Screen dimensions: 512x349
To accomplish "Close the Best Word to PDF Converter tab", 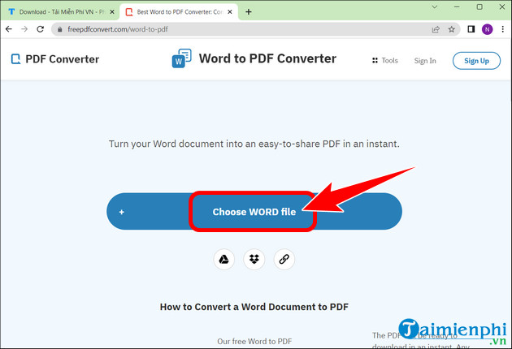I will [x=230, y=12].
